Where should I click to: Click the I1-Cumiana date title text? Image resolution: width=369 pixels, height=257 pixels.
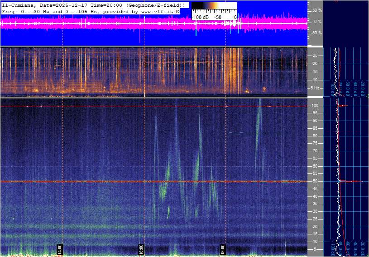click(x=93, y=5)
